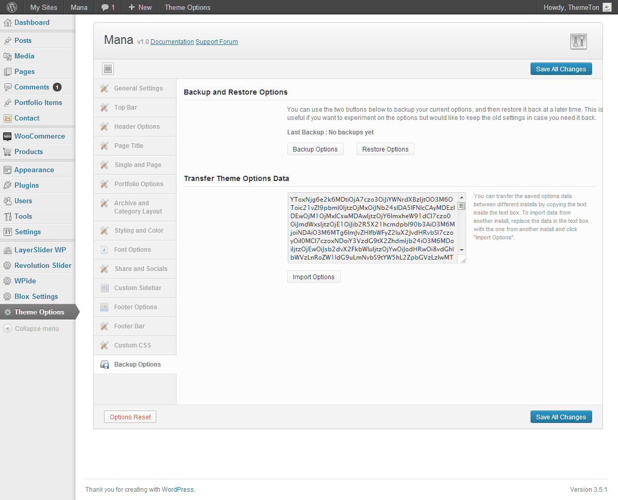This screenshot has height=500, width=618.
Task: Collapse the admin sidebar menu
Action: pyautogui.click(x=31, y=329)
